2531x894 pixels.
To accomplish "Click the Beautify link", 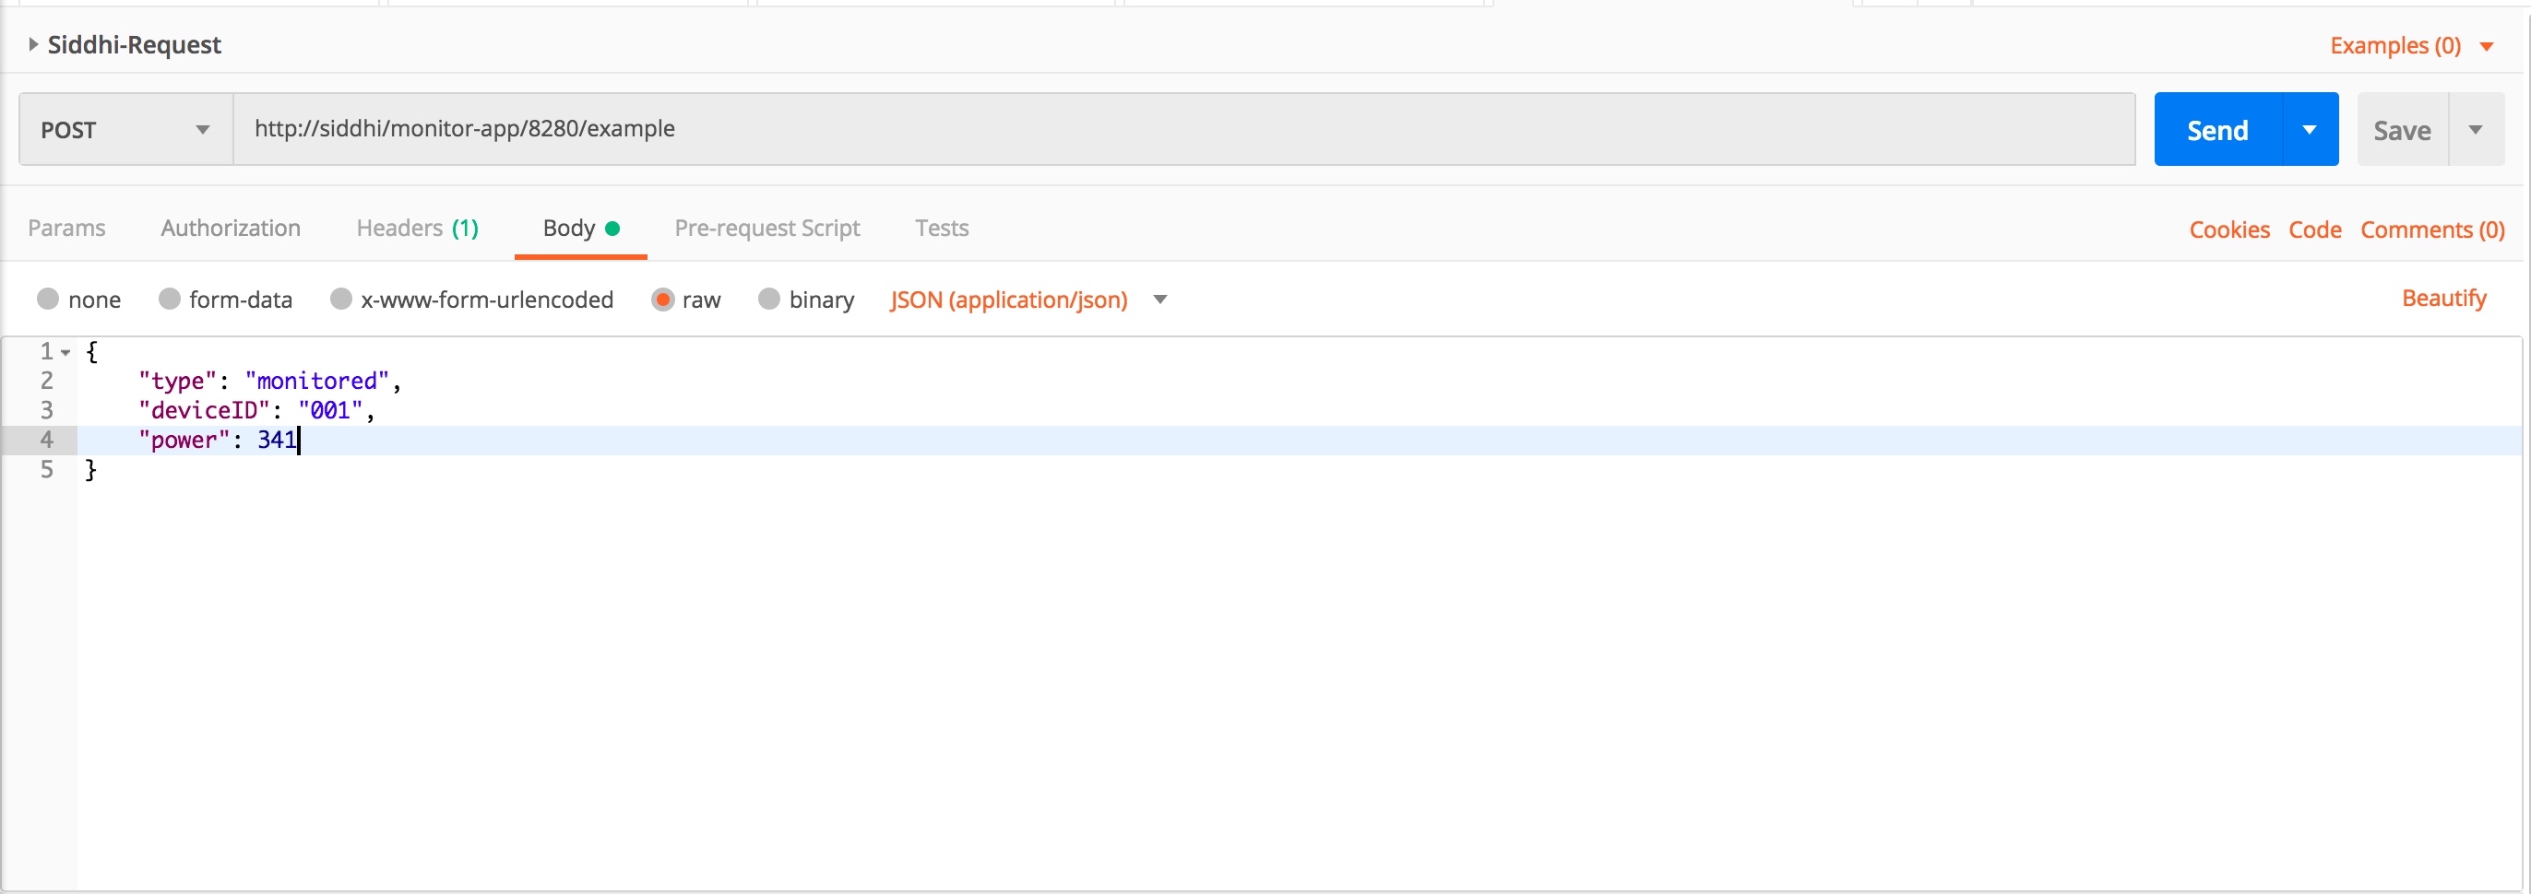I will coord(2444,298).
